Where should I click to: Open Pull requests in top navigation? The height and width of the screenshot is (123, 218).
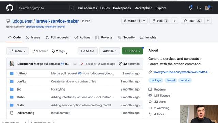tap(88, 8)
